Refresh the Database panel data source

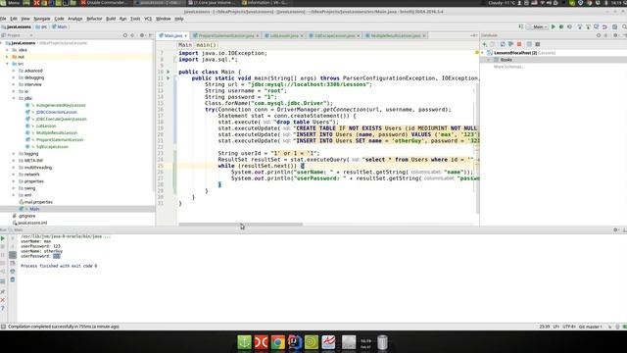click(x=503, y=44)
